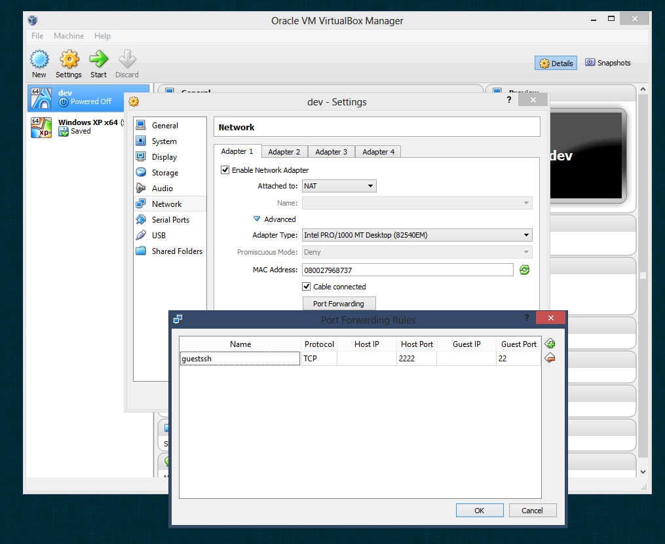Click the 2222 host port cell
Image resolution: width=665 pixels, height=544 pixels.
tap(417, 359)
